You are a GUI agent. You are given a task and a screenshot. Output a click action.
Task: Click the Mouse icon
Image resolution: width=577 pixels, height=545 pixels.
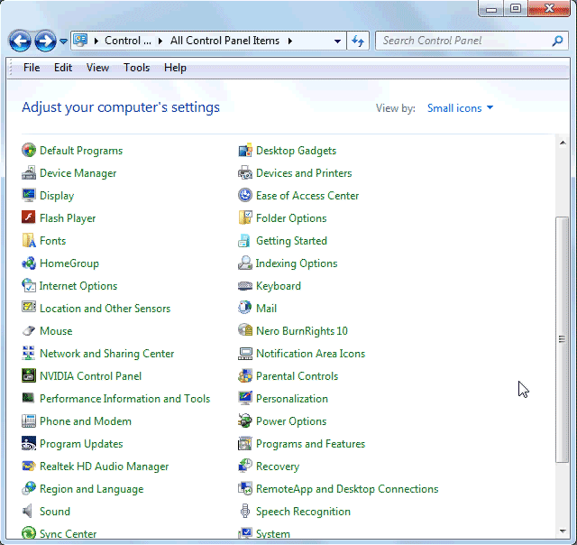click(29, 330)
